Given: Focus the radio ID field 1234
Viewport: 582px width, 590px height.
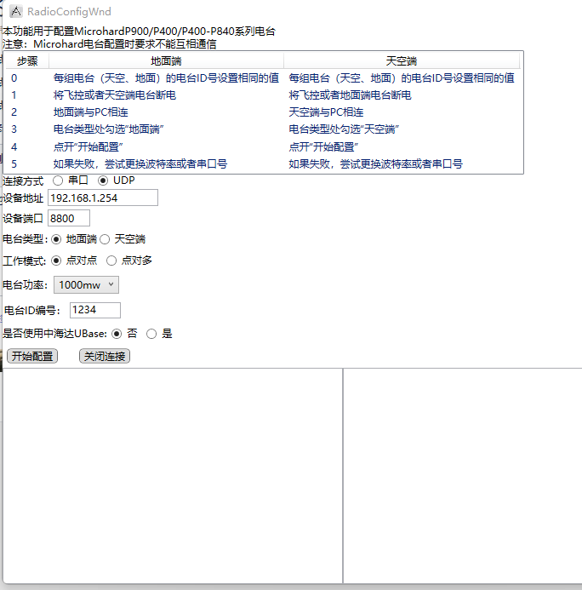Looking at the screenshot, I should 95,310.
